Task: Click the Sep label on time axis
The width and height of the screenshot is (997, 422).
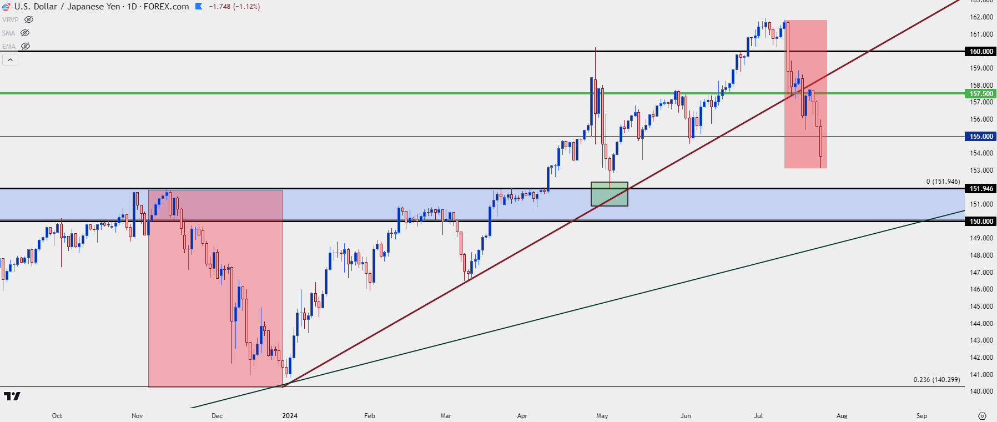Action: coord(922,416)
